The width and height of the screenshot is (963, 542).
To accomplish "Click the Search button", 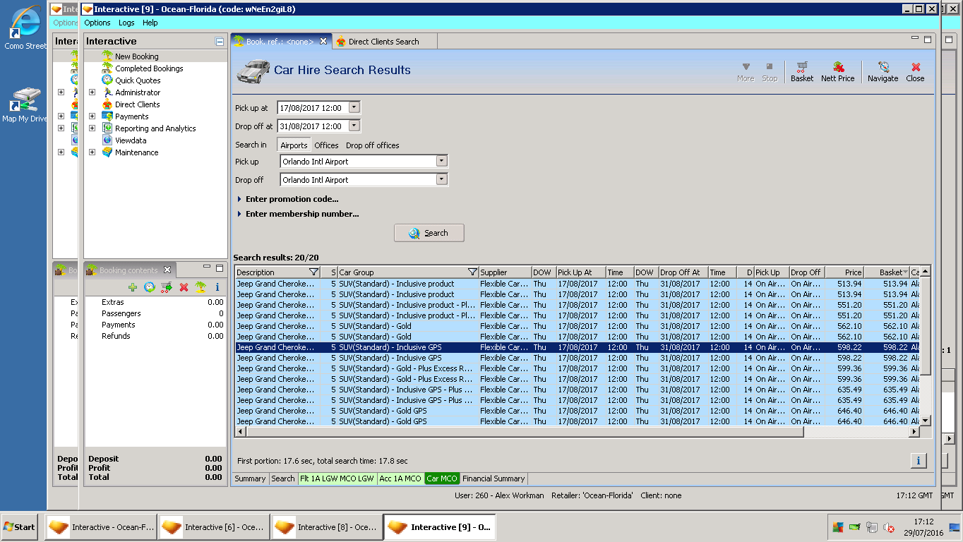I will 429,233.
